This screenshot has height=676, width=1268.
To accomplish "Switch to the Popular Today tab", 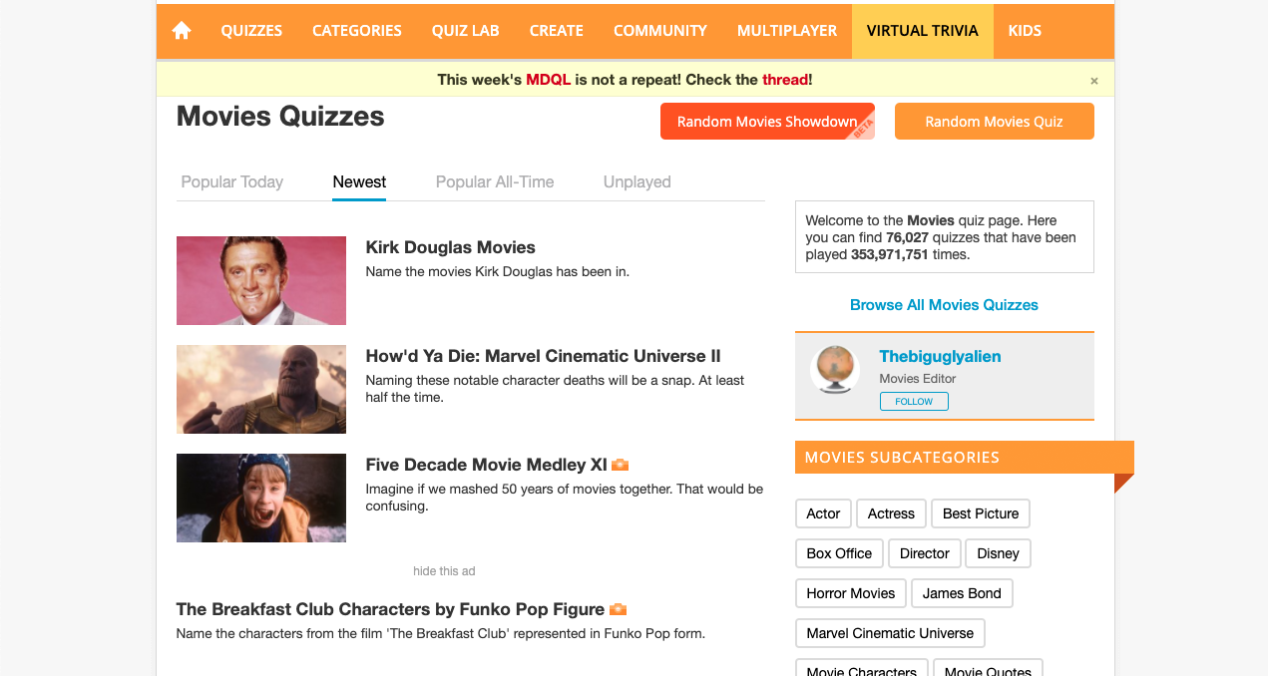I will tap(232, 181).
